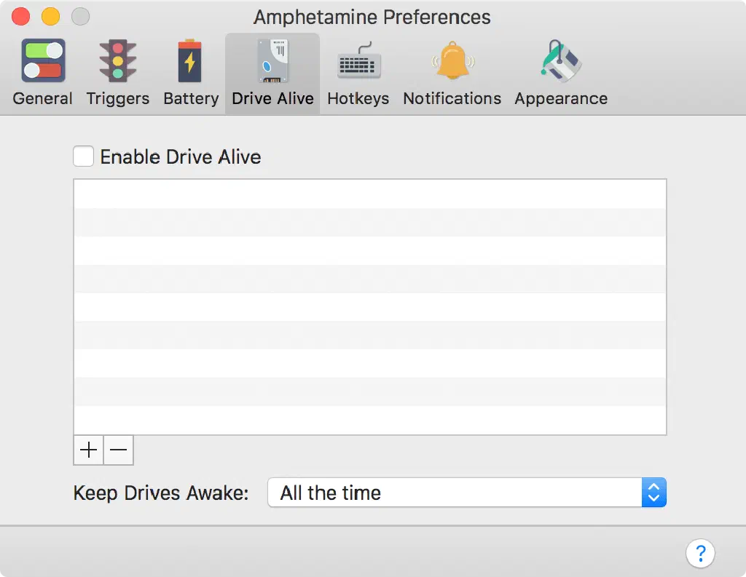Screen dimensions: 746x577
Task: Minimize the window with the yellow button
Action: (x=50, y=16)
